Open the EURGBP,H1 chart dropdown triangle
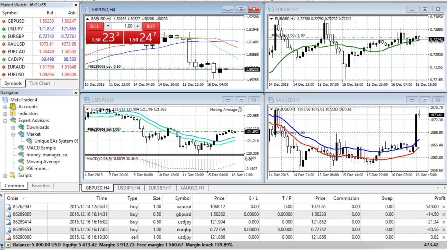The height and width of the screenshot is (250, 447). tap(271, 19)
